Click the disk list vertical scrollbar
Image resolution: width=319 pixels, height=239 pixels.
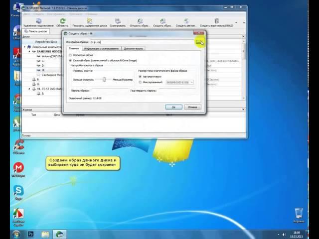244,69
